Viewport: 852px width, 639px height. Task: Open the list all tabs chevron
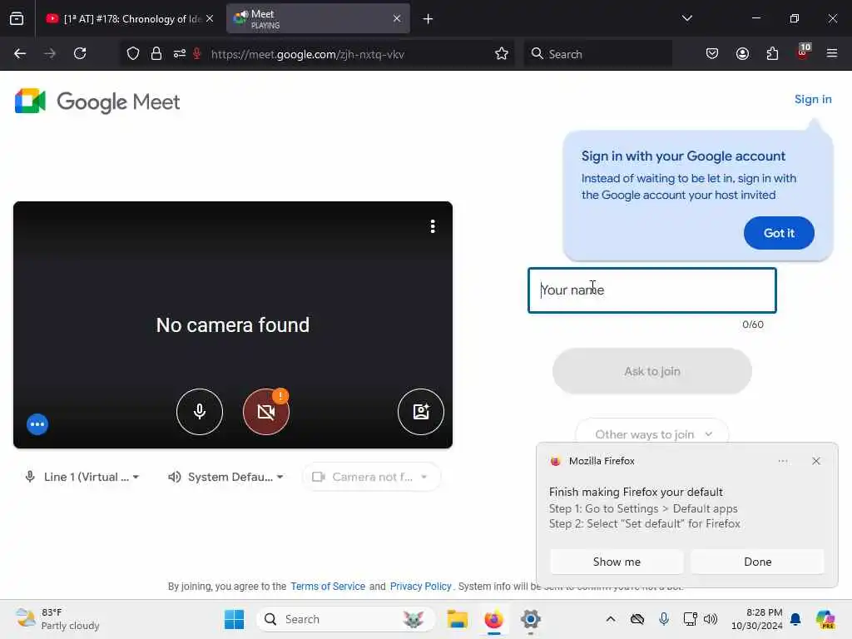[x=686, y=18]
